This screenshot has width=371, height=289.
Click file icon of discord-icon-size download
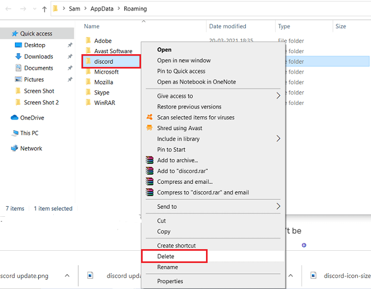pos(314,276)
